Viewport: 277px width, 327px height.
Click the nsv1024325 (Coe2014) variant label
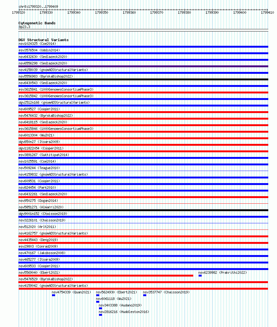click(37, 44)
